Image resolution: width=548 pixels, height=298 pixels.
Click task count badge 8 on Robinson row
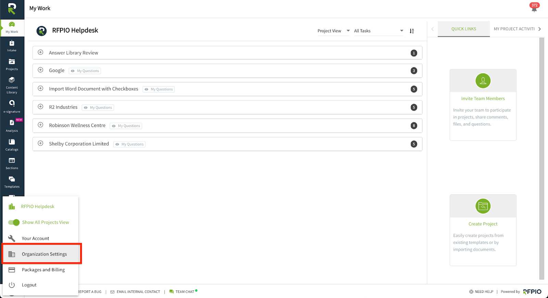414,126
